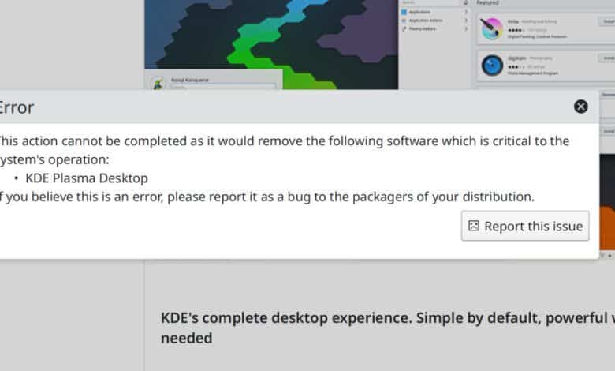
Task: Click the Krita app icon in Featured list
Action: (492, 28)
